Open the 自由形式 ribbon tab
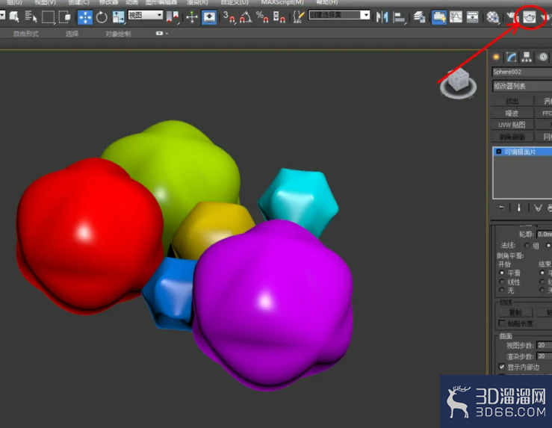Screen dimensions: 552x428 [25, 34]
